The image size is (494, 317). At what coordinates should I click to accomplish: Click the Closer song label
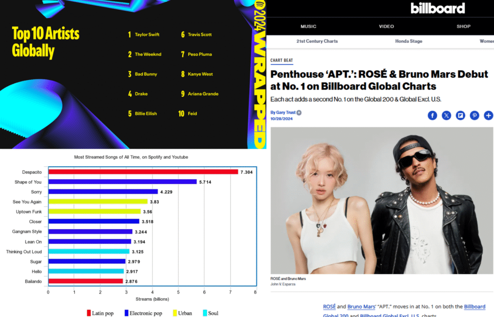35,222
